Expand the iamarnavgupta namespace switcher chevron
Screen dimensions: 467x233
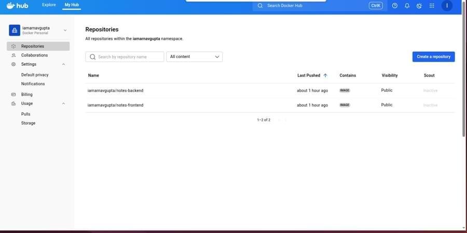click(65, 31)
